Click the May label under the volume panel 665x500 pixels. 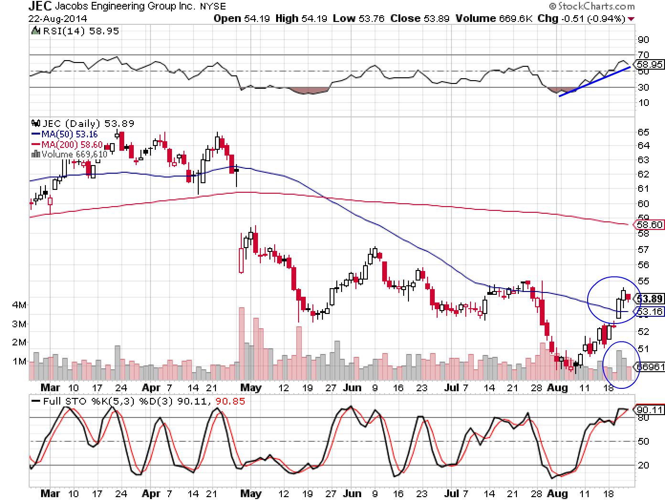coord(251,387)
